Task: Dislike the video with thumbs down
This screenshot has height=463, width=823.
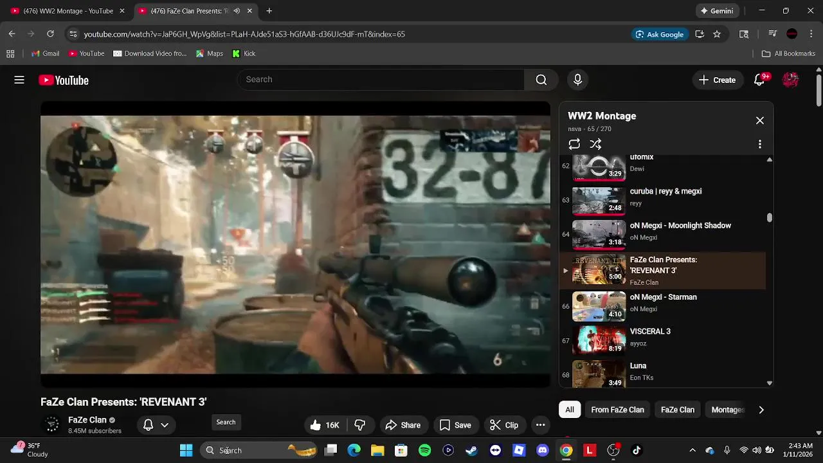Action: point(360,425)
